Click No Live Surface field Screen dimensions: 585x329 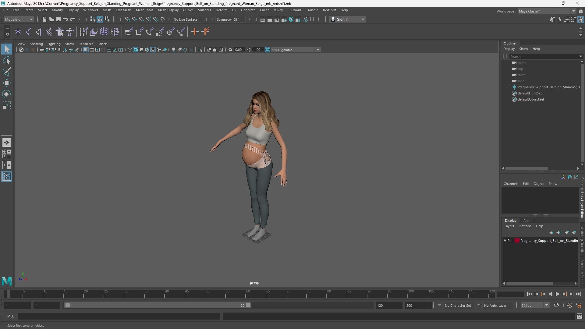186,19
